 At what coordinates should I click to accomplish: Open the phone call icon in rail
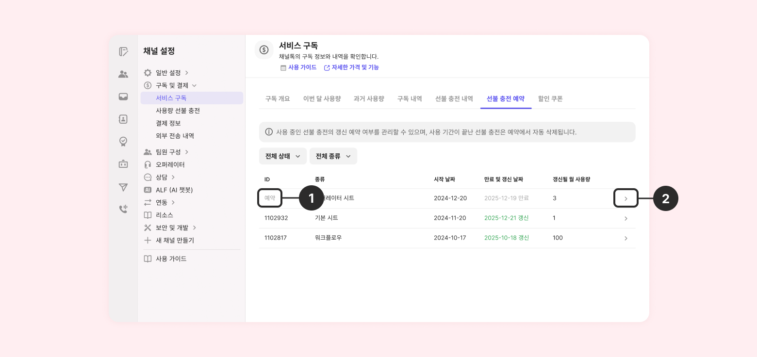coord(123,209)
